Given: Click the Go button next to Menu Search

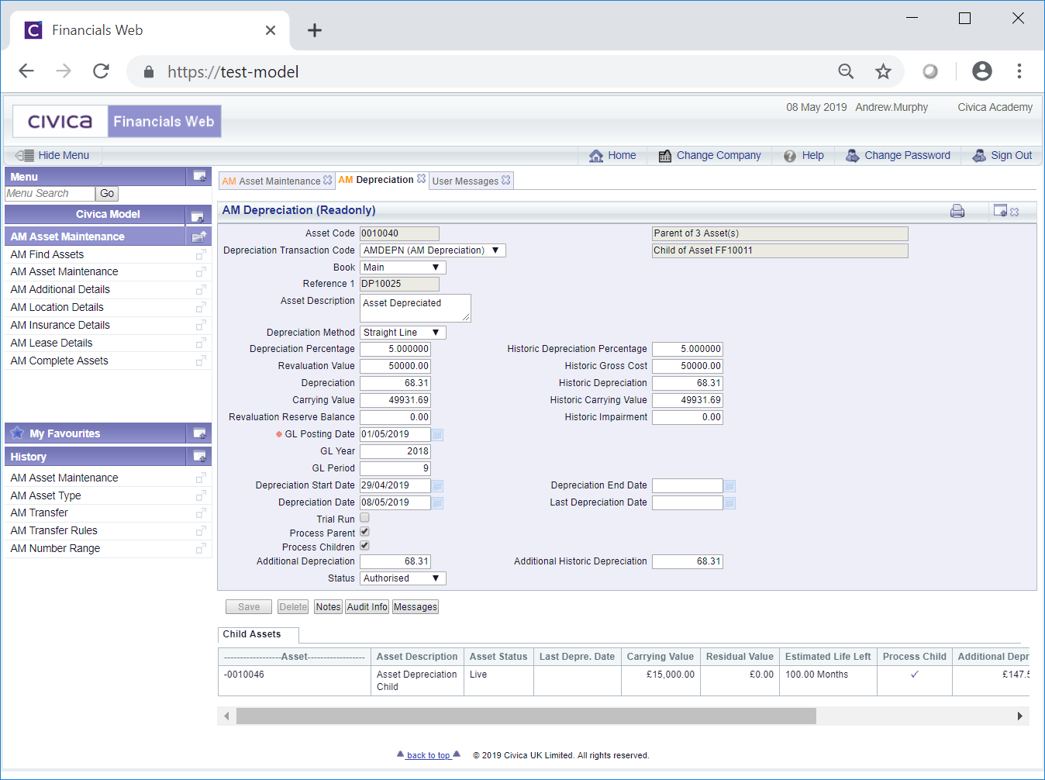Looking at the screenshot, I should point(107,194).
